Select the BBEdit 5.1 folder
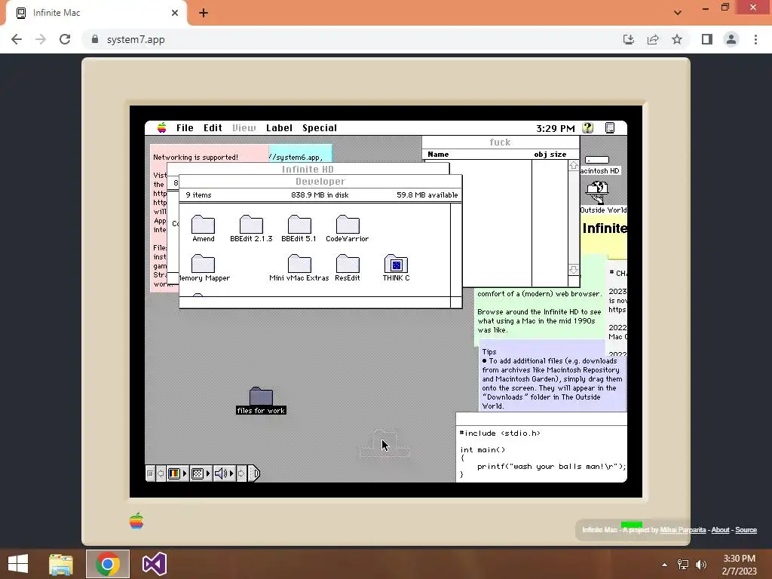 tap(299, 229)
